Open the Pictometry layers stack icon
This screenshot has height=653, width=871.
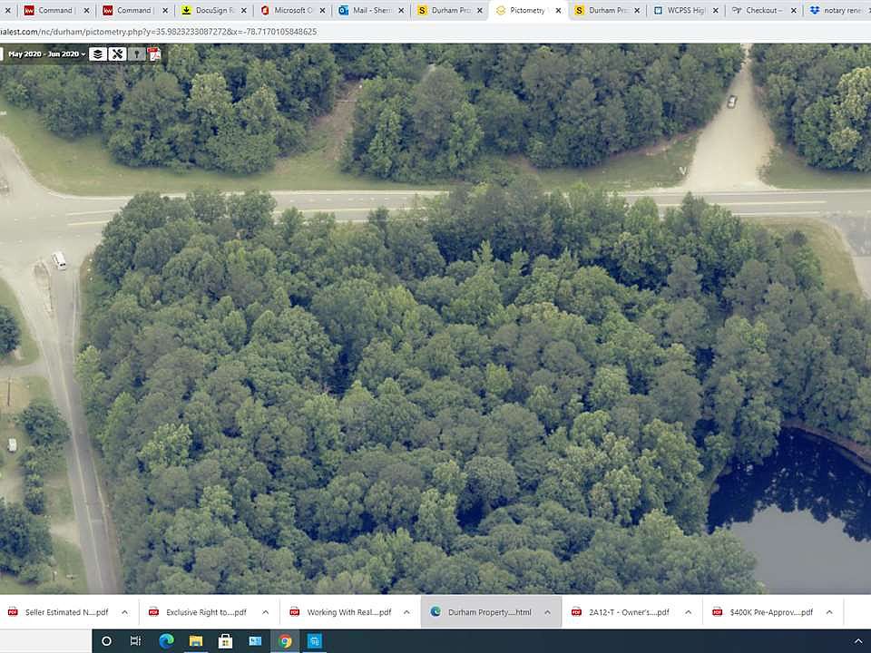(x=98, y=54)
